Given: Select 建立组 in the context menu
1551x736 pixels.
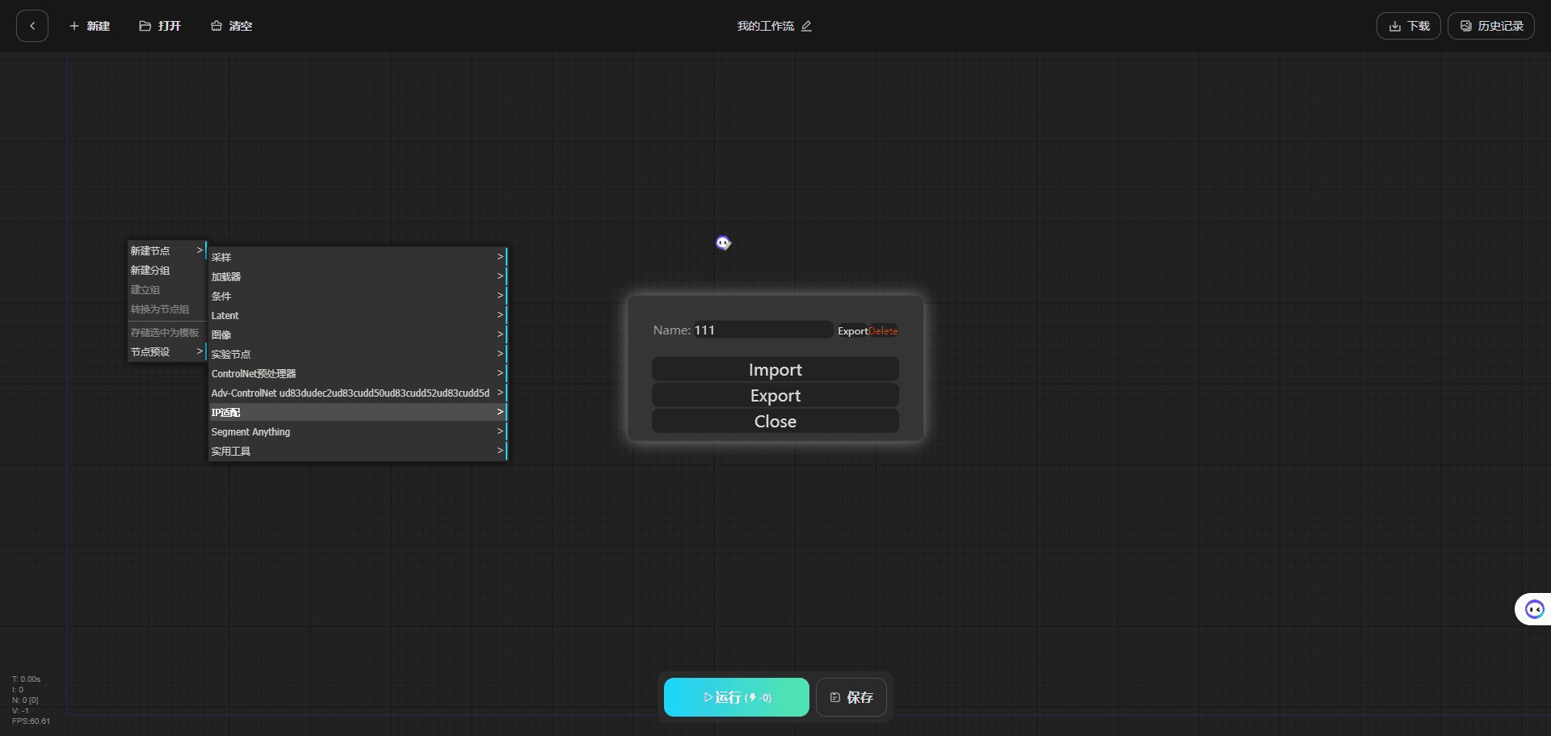Looking at the screenshot, I should (x=166, y=289).
